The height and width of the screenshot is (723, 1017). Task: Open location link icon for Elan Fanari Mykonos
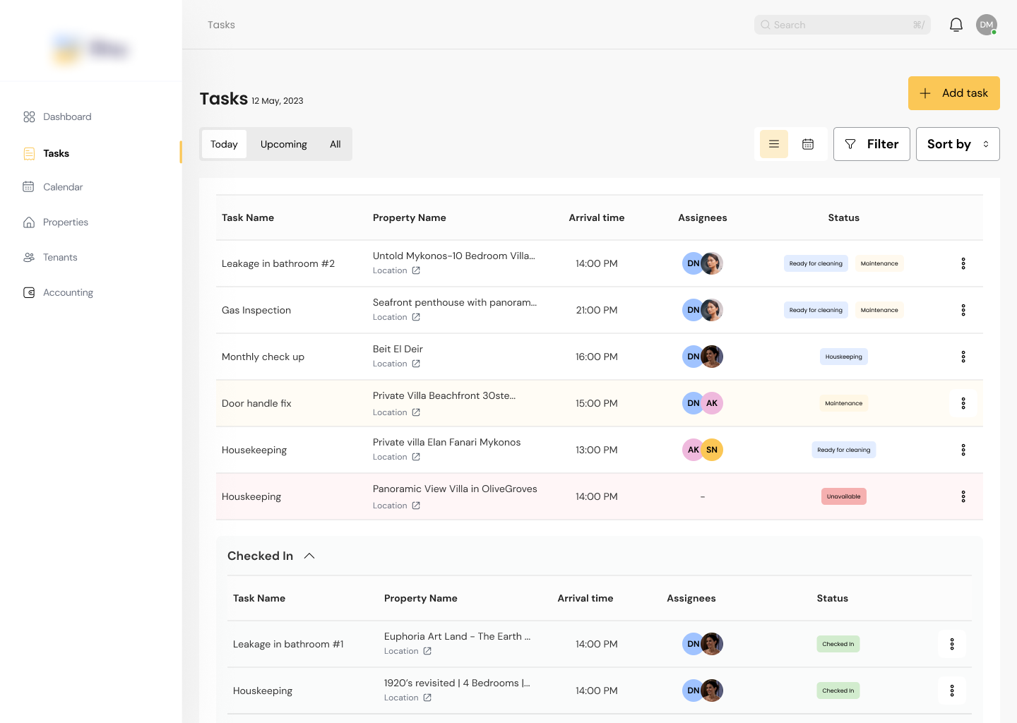[416, 457]
